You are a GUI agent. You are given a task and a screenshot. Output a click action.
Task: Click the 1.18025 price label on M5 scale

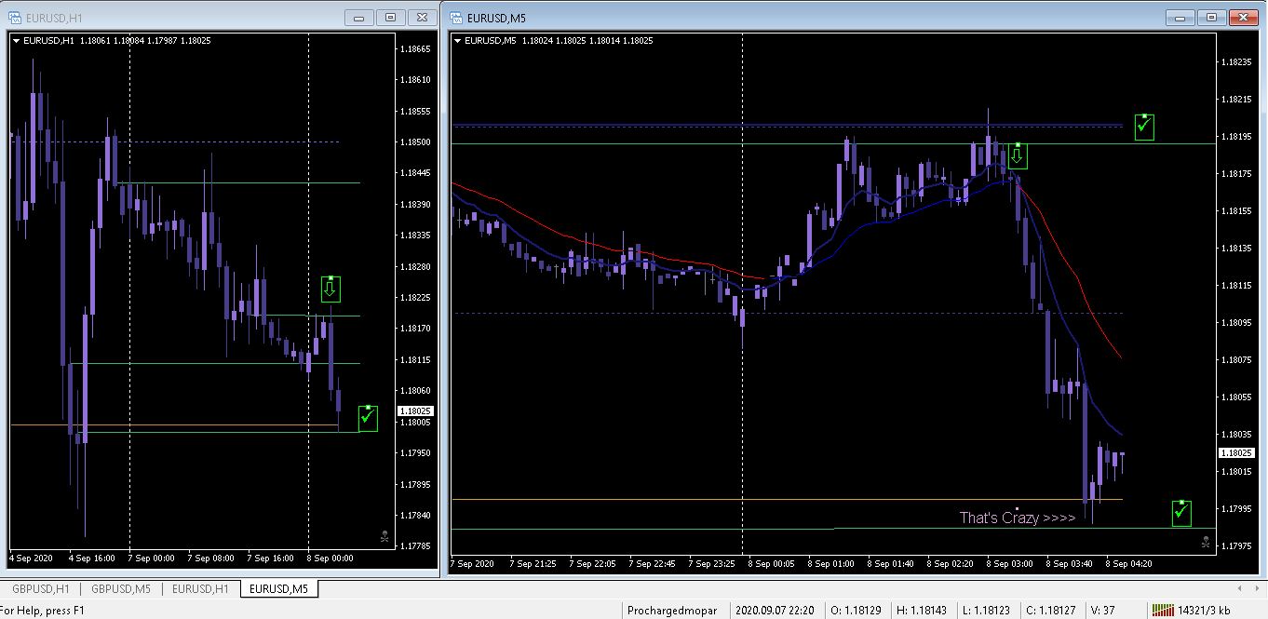(x=1236, y=453)
